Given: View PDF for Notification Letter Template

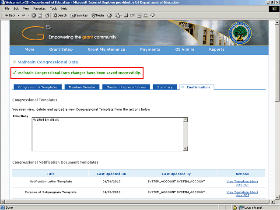Looking at the screenshot, I should click(242, 185).
